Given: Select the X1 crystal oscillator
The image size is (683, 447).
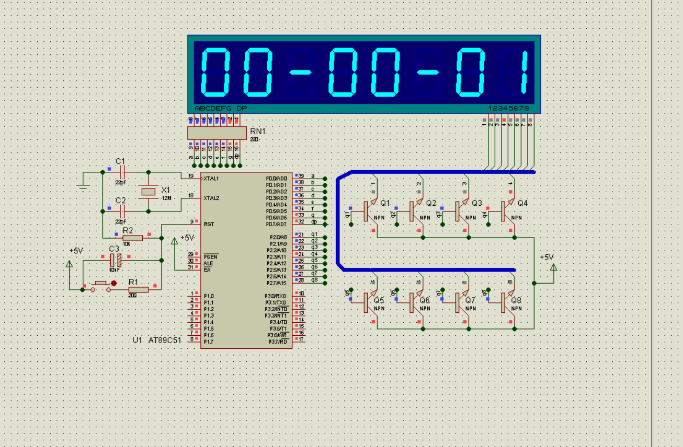Looking at the screenshot, I should click(x=149, y=192).
